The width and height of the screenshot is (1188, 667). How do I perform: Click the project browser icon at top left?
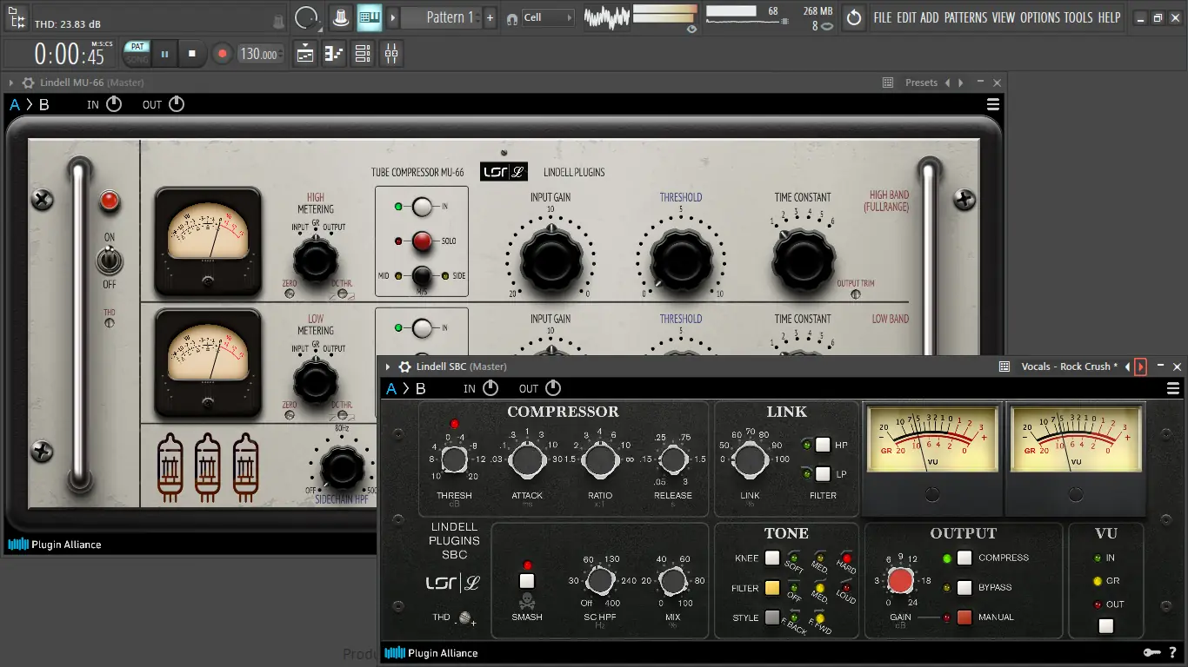coord(16,17)
